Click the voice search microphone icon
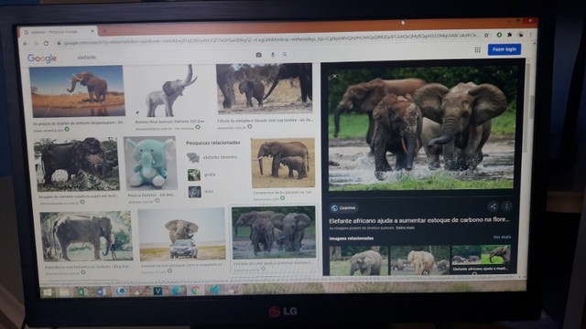Image resolution: width=586 pixels, height=329 pixels. [x=273, y=55]
